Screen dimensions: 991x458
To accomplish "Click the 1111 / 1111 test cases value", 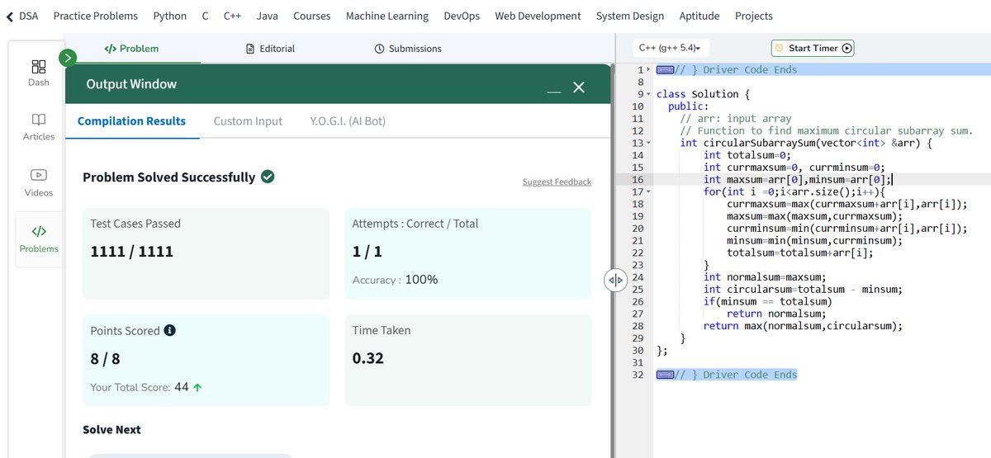I will pos(131,252).
